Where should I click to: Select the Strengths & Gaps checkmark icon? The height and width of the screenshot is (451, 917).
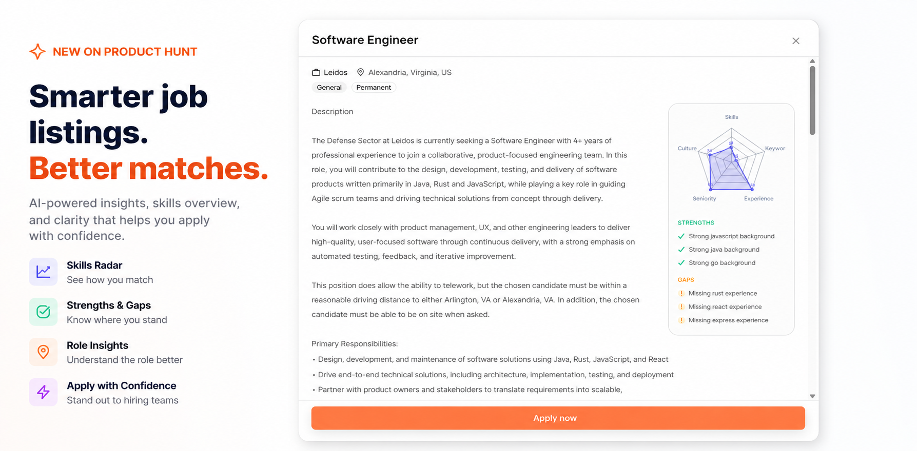pyautogui.click(x=43, y=312)
